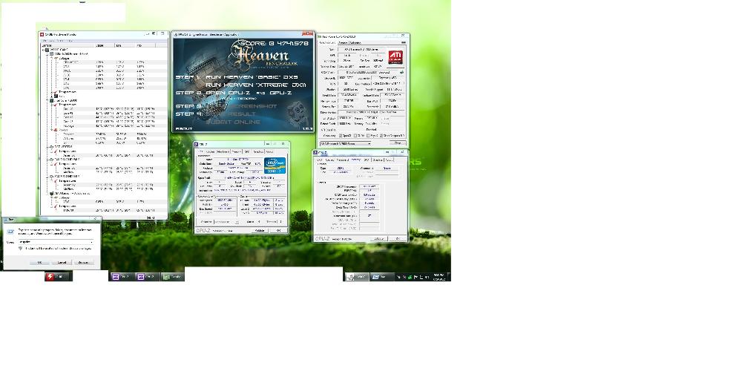Click OK in the Run dialog
Image resolution: width=742 pixels, height=383 pixels.
[x=39, y=262]
